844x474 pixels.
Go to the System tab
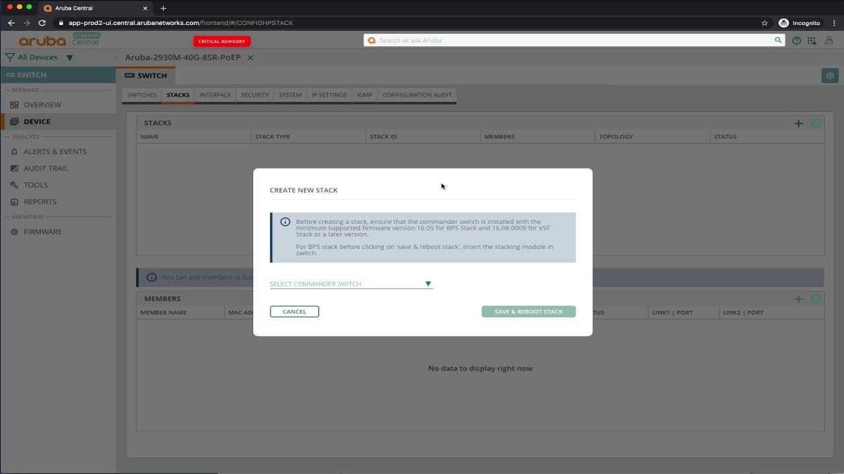(x=289, y=95)
